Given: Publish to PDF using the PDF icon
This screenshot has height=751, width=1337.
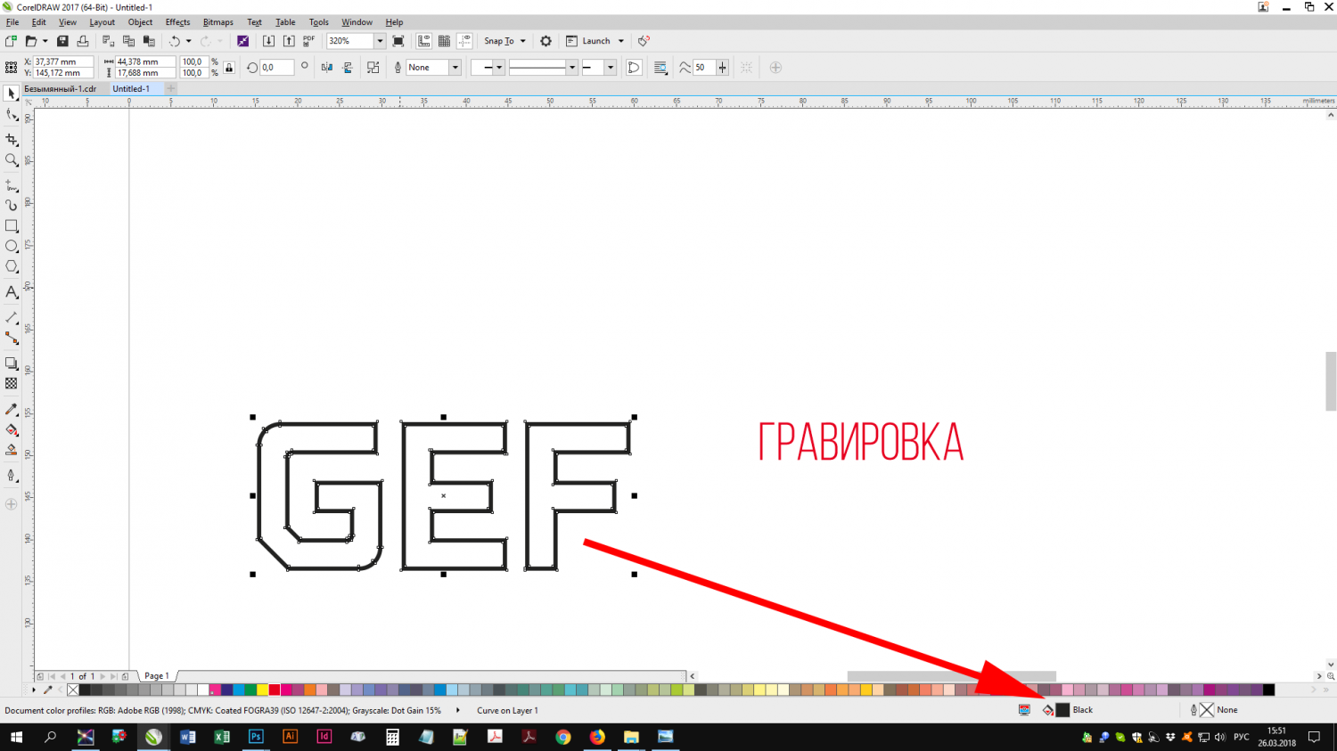Looking at the screenshot, I should 309,41.
